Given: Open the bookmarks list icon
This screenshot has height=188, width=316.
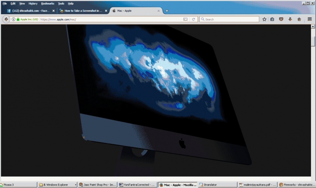Looking at the screenshot, I should (273, 19).
